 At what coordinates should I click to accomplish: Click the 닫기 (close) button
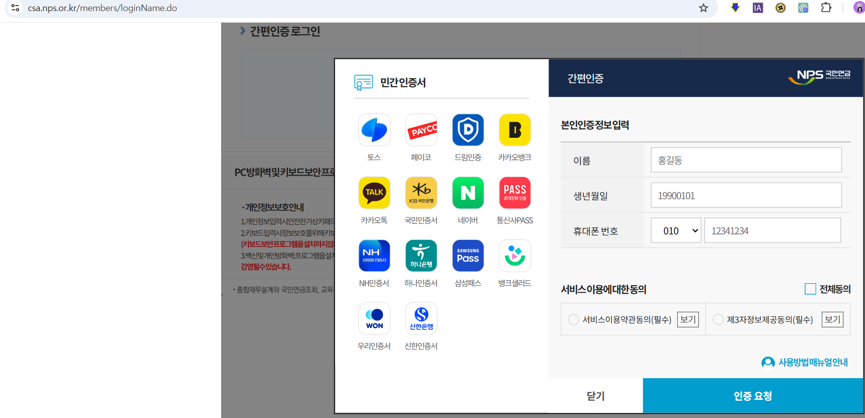(x=595, y=396)
